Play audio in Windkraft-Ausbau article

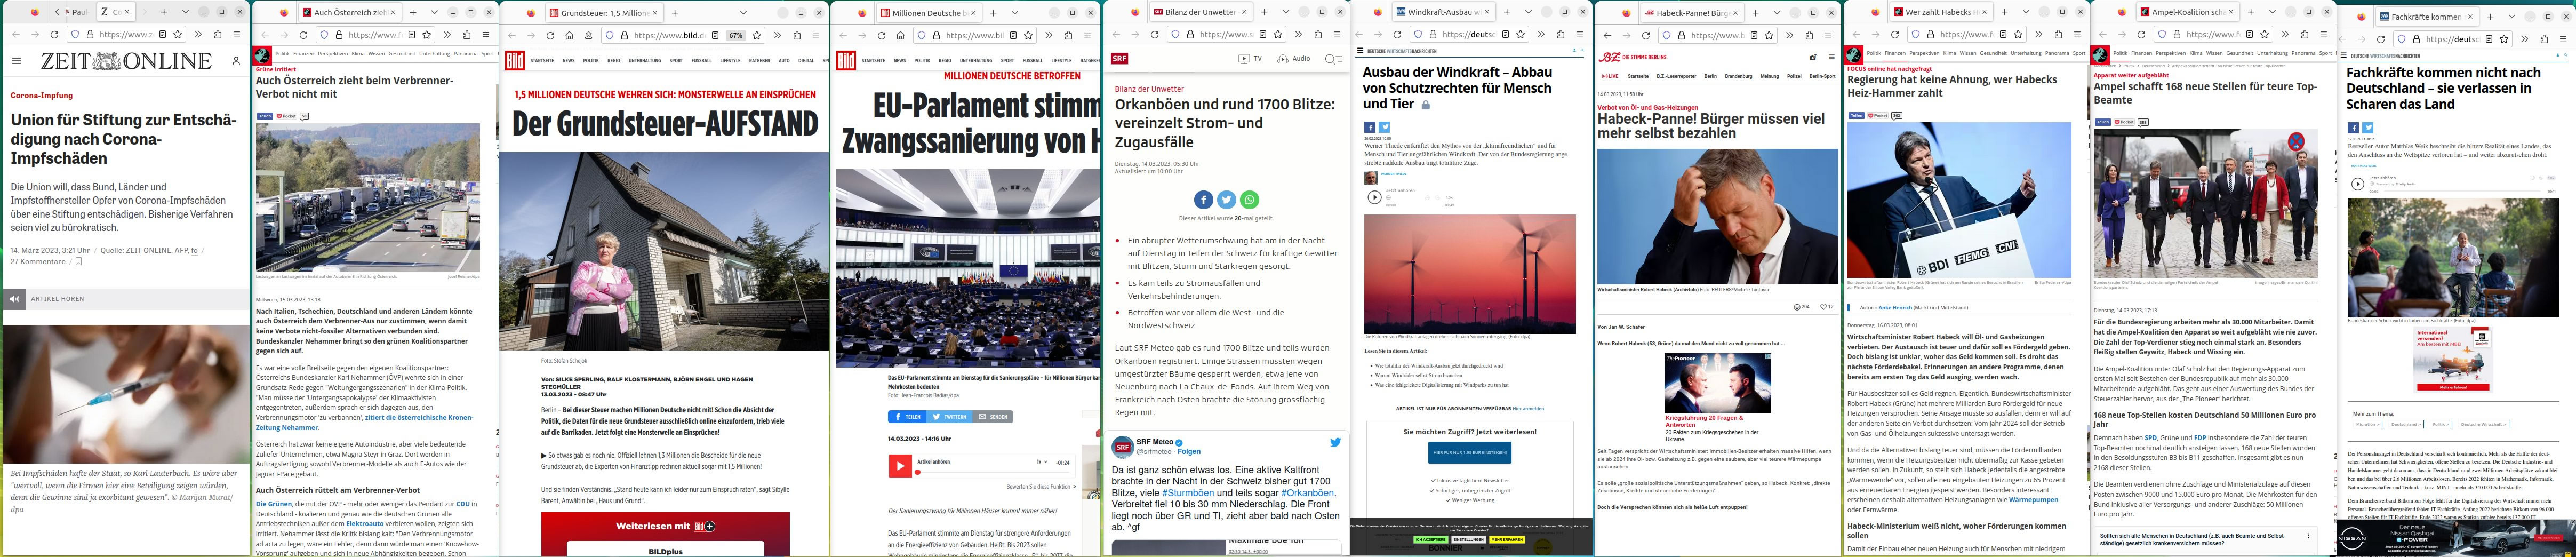(1374, 197)
